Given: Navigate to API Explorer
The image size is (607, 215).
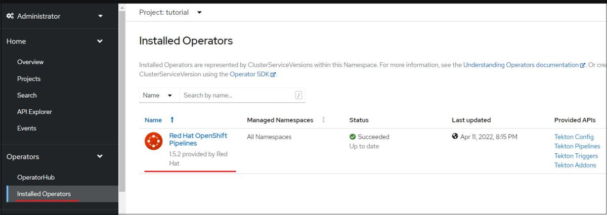Looking at the screenshot, I should tap(34, 112).
